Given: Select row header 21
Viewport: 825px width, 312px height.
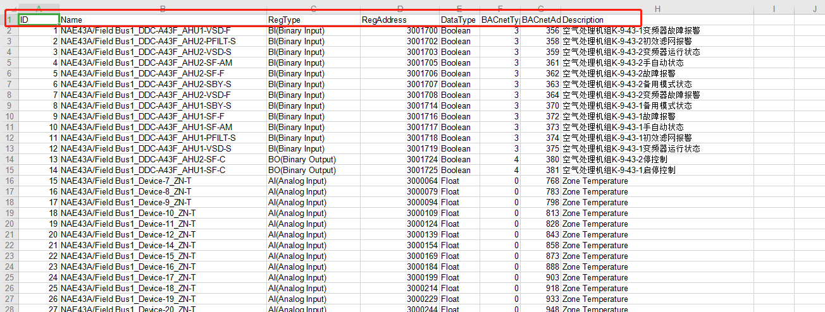Looking at the screenshot, I should point(9,235).
